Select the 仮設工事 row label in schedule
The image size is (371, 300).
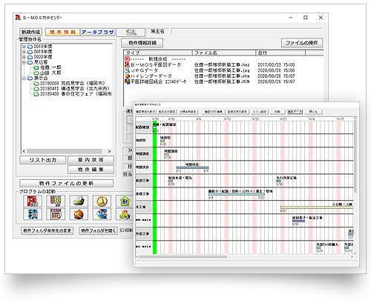(143, 181)
